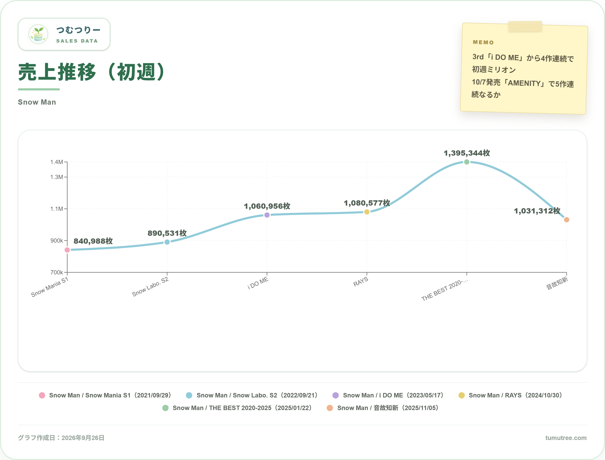This screenshot has width=605, height=460.
Task: Click the THE BEST 2020-… x-axis label
Action: click(x=445, y=290)
